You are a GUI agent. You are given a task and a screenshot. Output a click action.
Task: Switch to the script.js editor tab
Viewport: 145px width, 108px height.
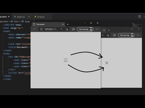pyautogui.click(x=41, y=17)
